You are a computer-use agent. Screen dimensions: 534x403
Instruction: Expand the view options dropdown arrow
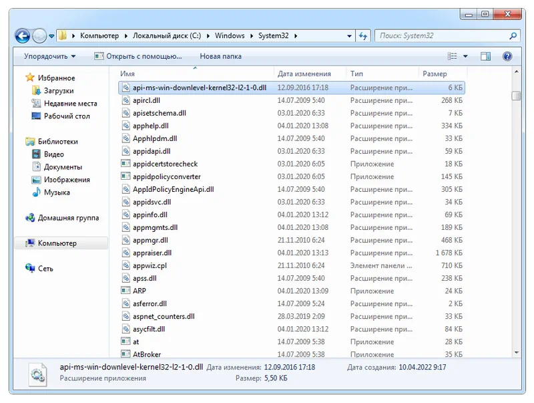tap(465, 57)
